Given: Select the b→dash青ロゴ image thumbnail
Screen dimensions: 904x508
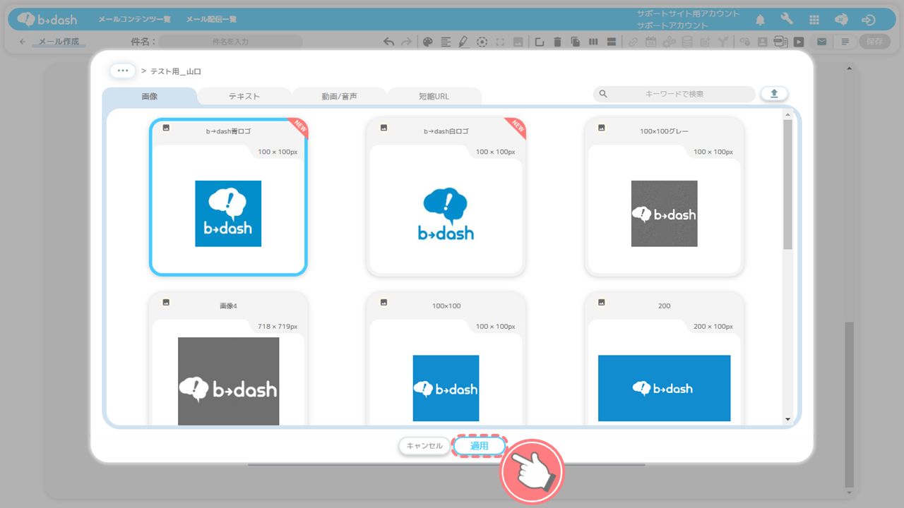Looking at the screenshot, I should (228, 213).
